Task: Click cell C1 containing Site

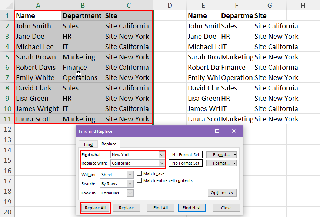Action: pyautogui.click(x=129, y=15)
